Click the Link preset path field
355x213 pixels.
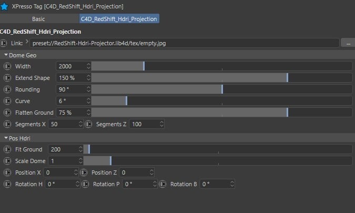click(185, 43)
